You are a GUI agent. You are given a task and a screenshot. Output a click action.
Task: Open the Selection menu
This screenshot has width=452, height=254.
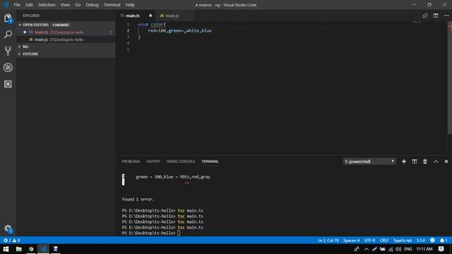(x=47, y=5)
